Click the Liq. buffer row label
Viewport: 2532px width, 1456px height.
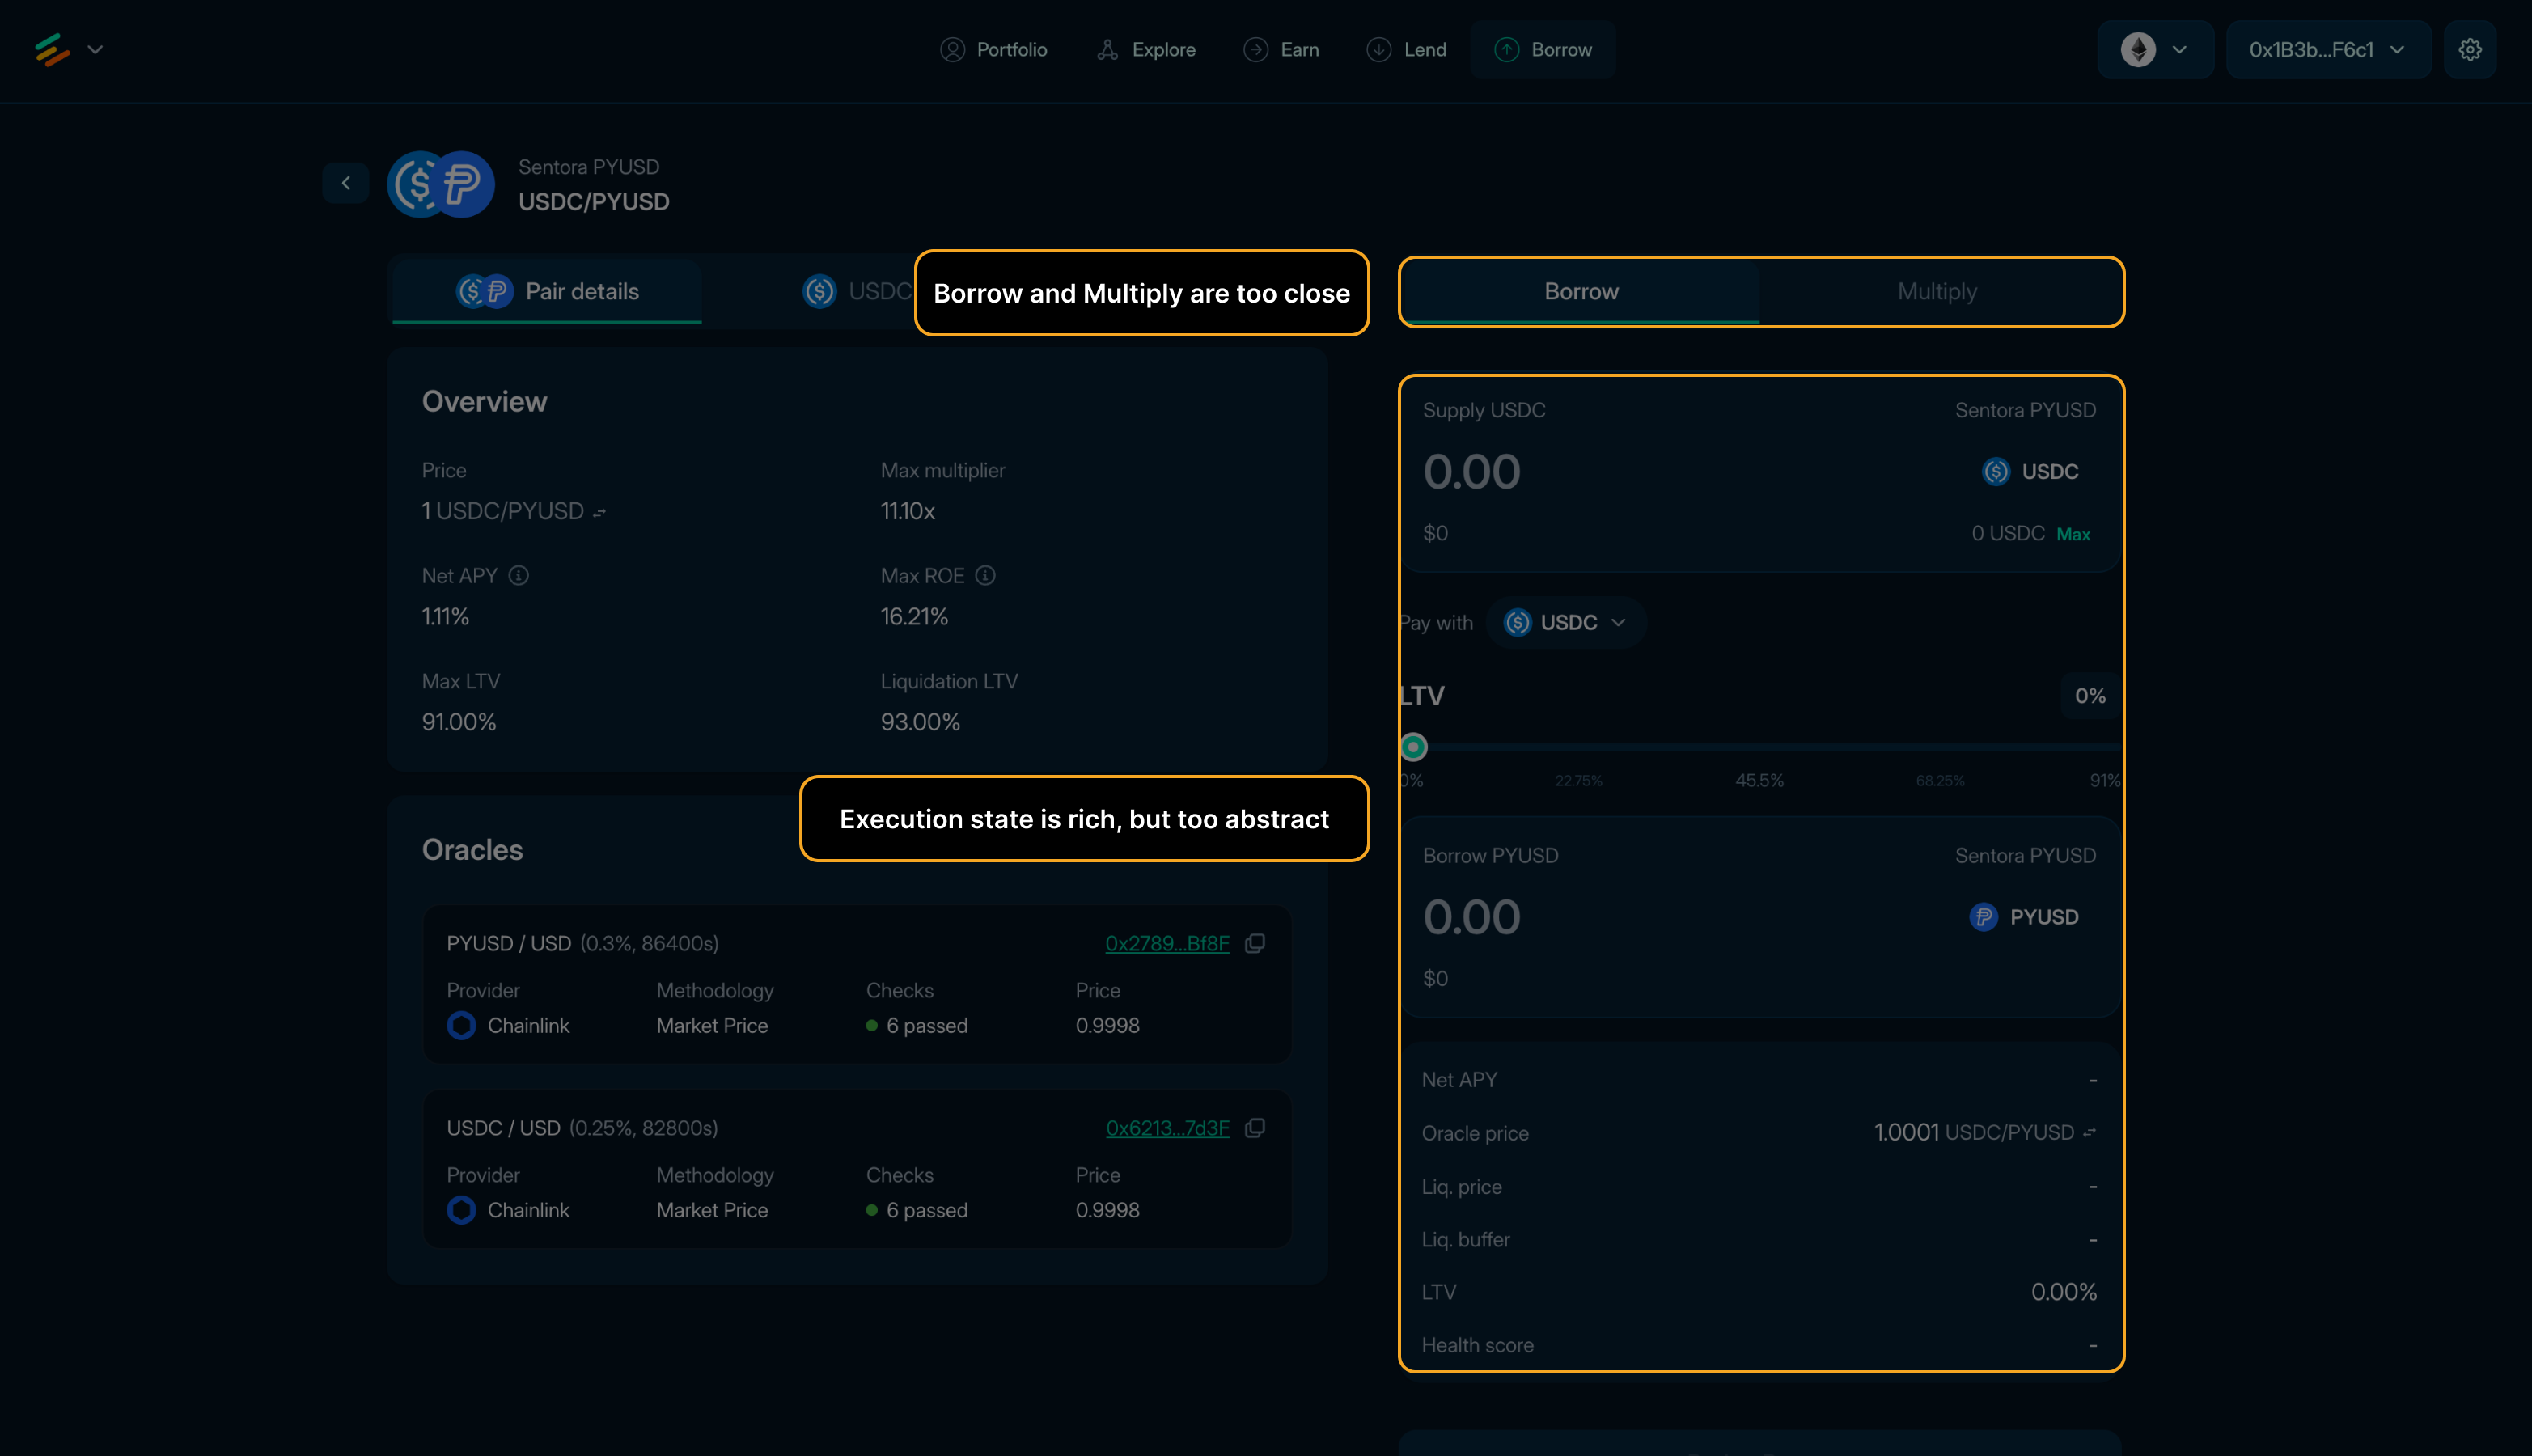click(1465, 1239)
